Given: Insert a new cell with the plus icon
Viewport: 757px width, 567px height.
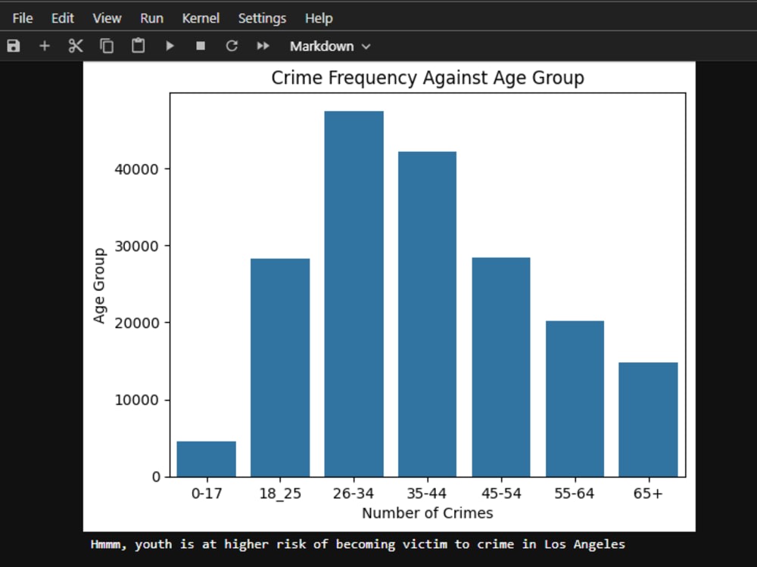Looking at the screenshot, I should [45, 46].
